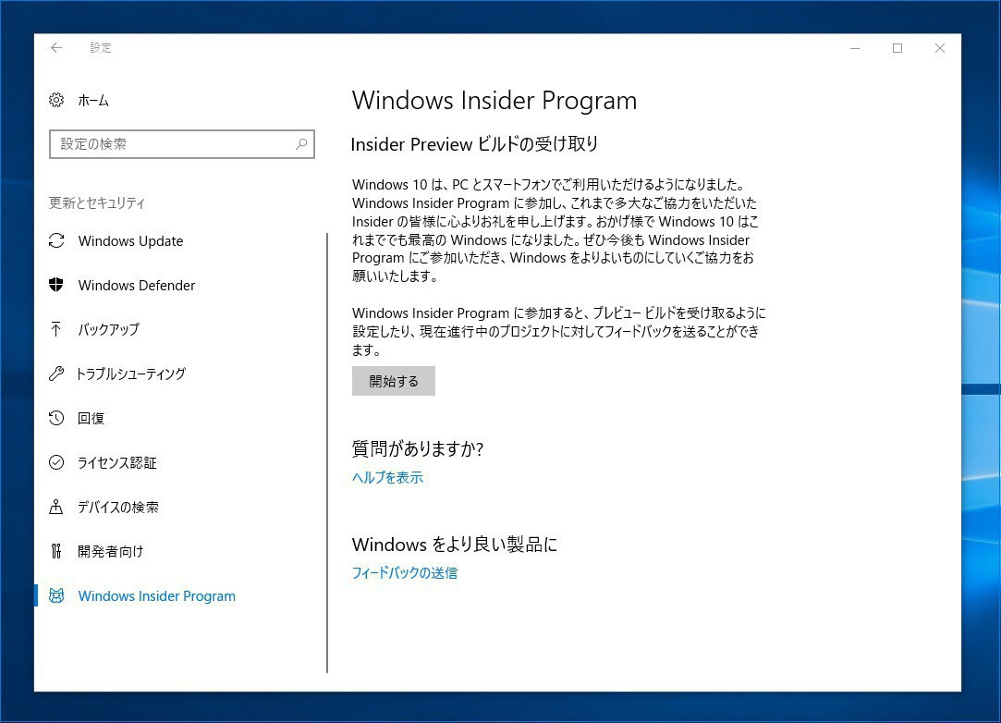
Task: Open the ヘルプを表示 link
Action: coord(387,478)
